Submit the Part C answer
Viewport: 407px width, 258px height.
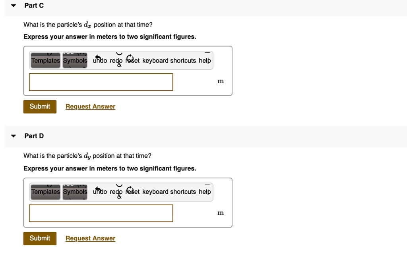click(x=40, y=107)
